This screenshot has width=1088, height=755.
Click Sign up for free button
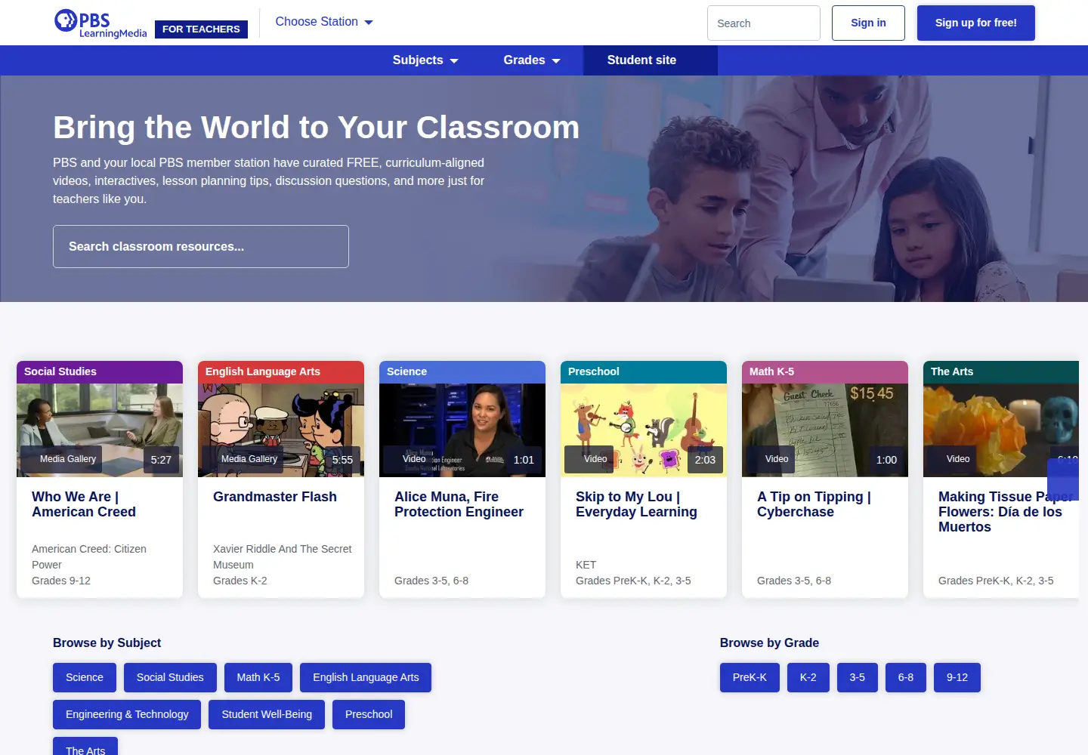pos(976,23)
